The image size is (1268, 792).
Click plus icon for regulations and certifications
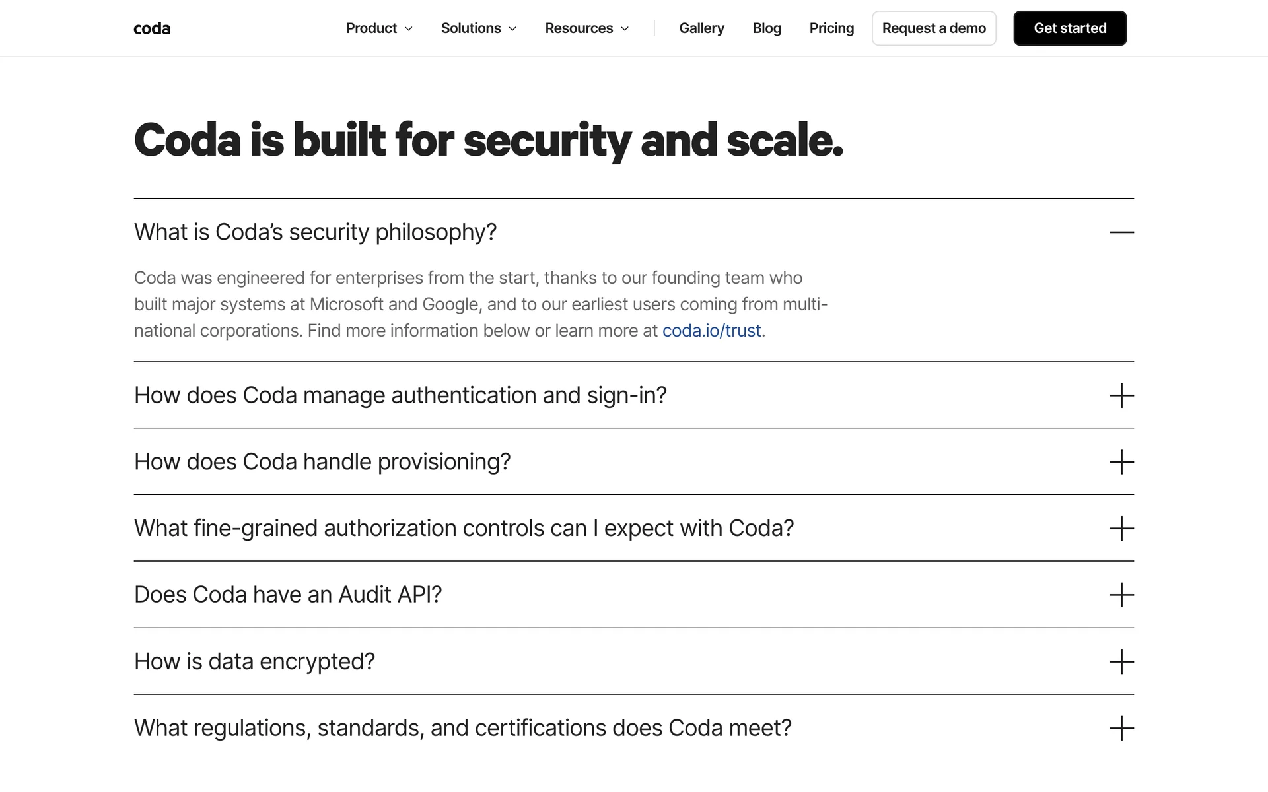coord(1121,728)
